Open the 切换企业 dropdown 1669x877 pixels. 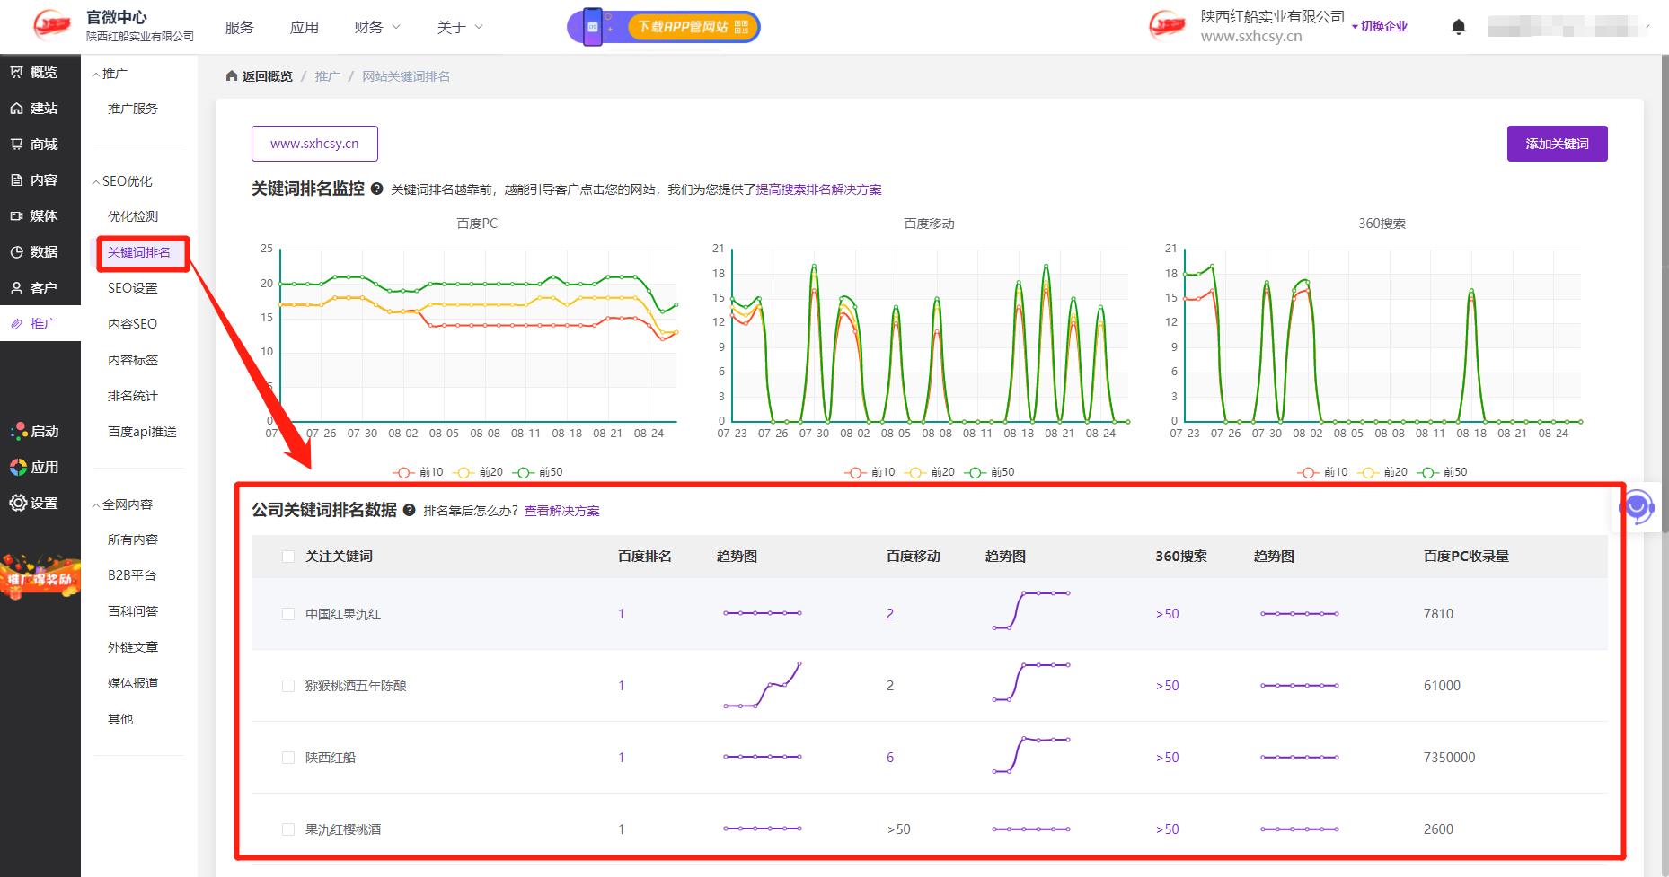pyautogui.click(x=1381, y=26)
